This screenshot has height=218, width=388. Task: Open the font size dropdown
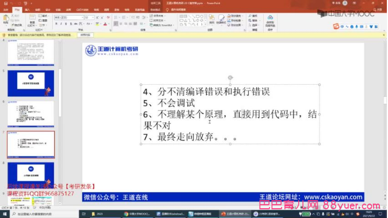(93, 18)
